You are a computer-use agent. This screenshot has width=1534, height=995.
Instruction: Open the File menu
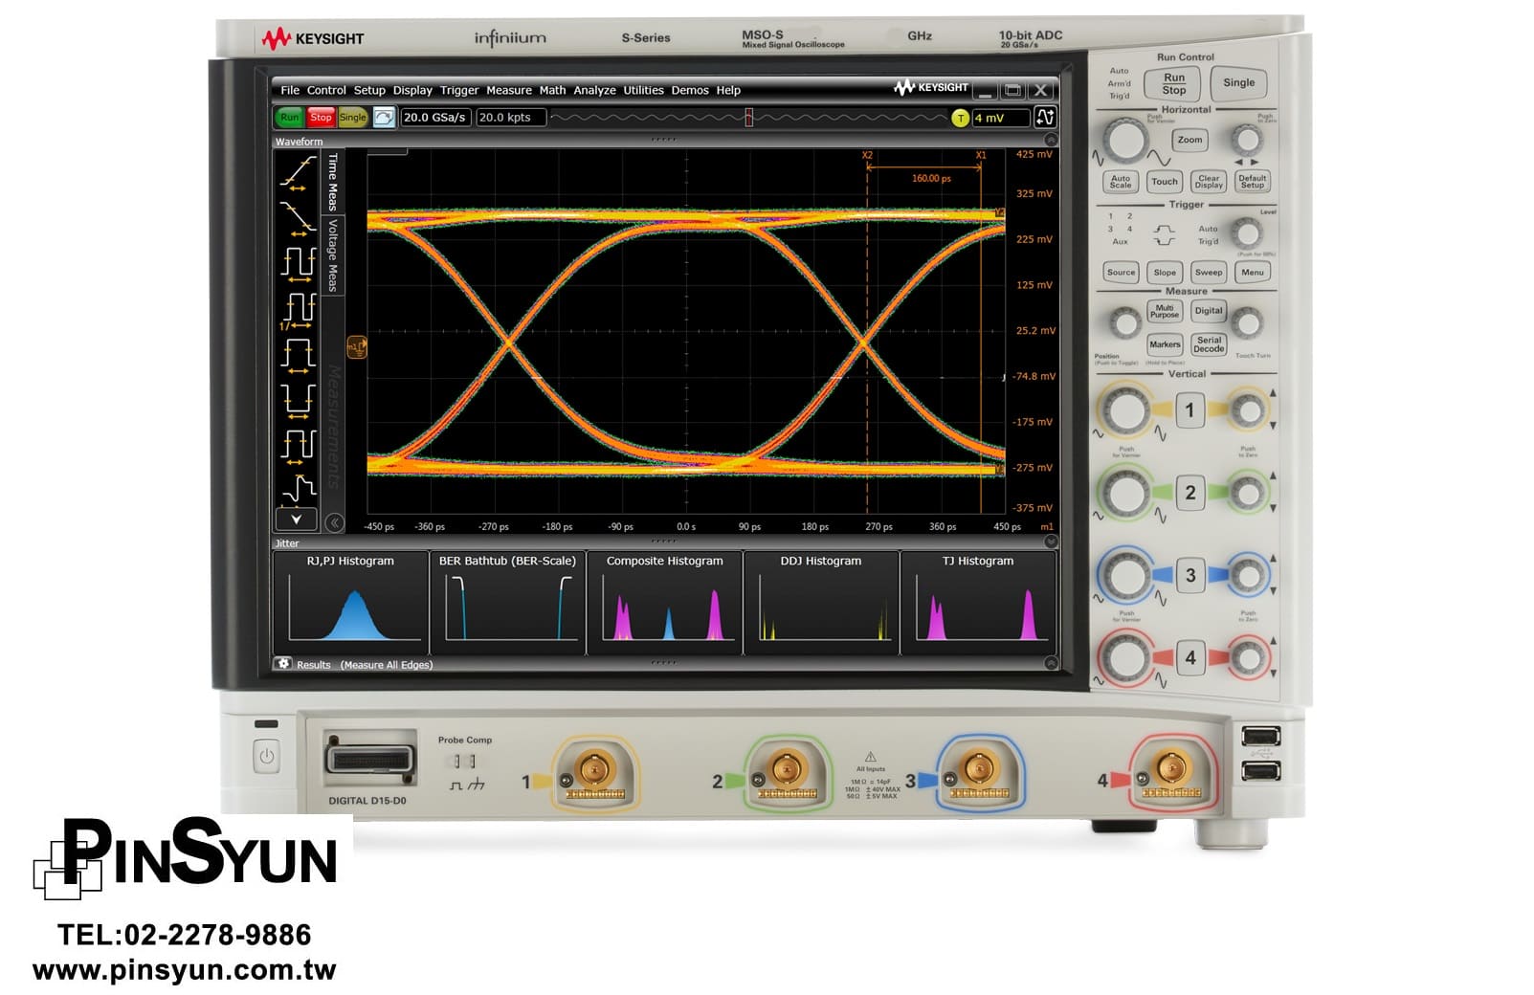click(290, 91)
